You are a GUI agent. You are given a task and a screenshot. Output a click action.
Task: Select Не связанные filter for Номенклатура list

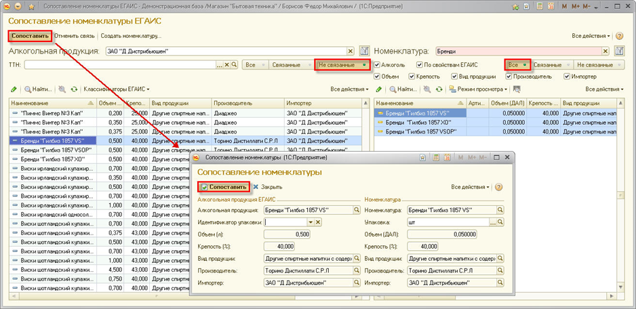tap(599, 65)
